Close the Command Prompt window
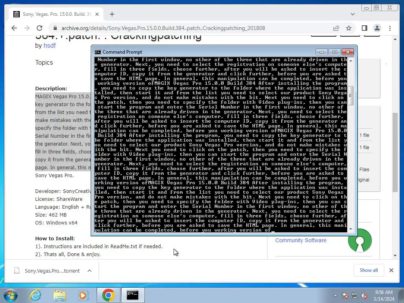 click(348, 52)
